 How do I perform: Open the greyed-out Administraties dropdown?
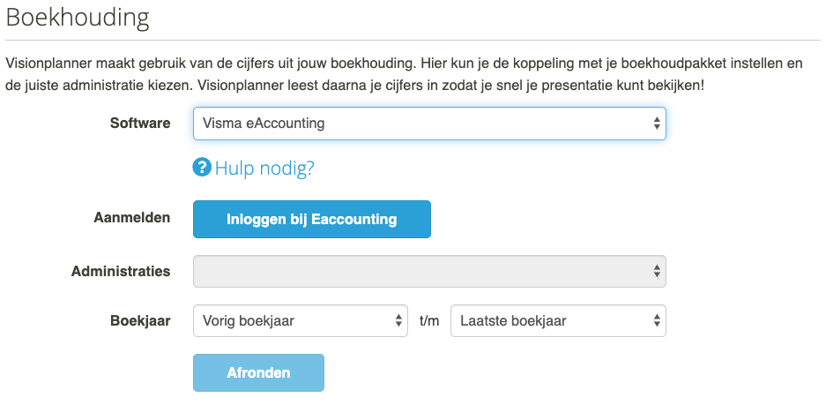coord(429,272)
